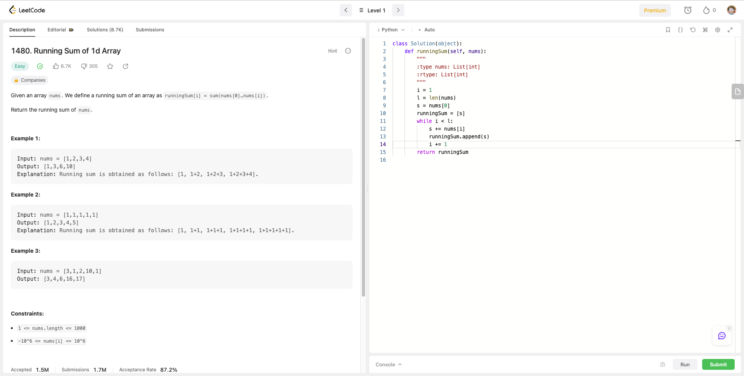Viewport: 744px width, 376px height.
Task: Click the solved green checkmark icon
Action: [40, 66]
